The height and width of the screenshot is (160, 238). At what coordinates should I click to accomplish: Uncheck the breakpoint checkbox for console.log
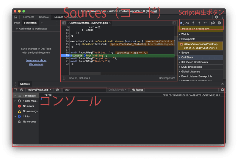point(181,44)
